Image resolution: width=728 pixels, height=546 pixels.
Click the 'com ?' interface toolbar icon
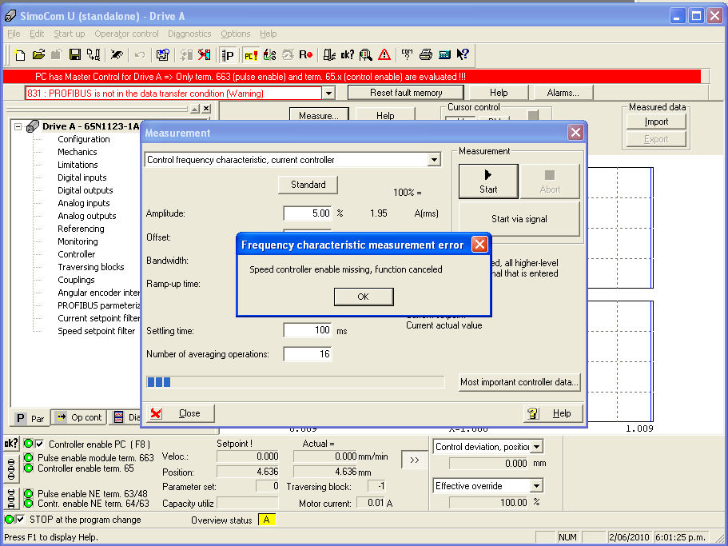(x=408, y=55)
